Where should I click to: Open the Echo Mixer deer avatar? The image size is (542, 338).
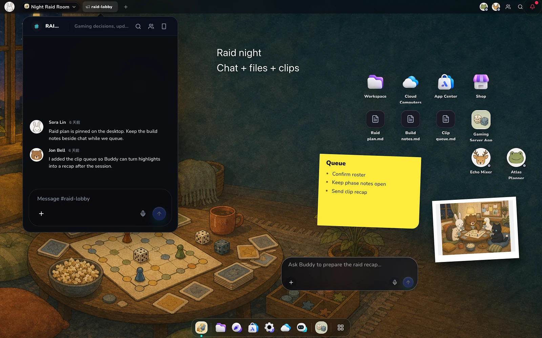[x=481, y=158]
